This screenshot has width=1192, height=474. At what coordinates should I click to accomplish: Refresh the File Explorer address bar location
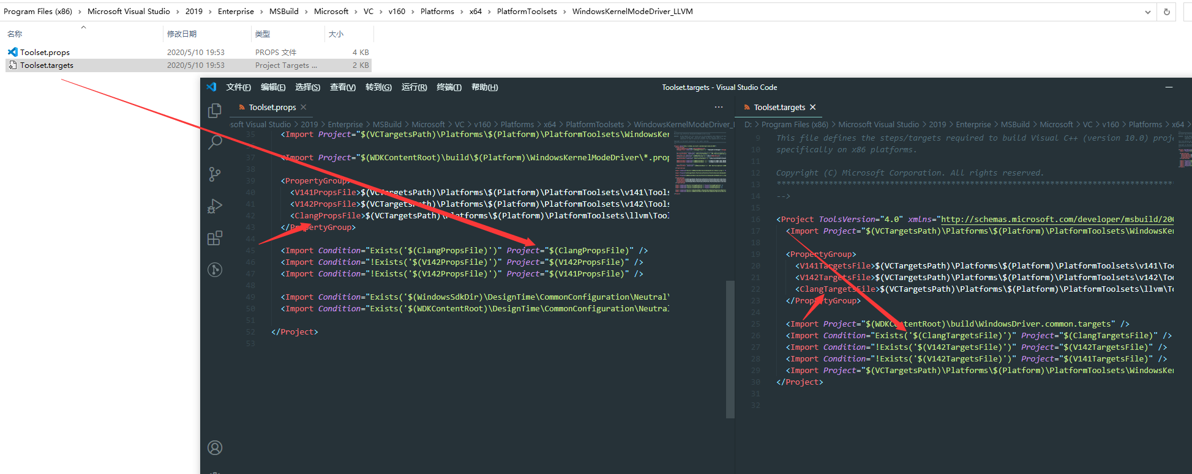[1167, 12]
